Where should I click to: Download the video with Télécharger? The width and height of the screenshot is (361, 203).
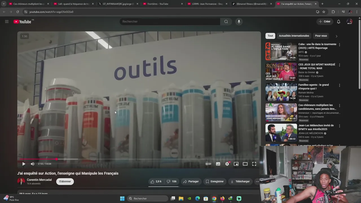[x=240, y=182]
